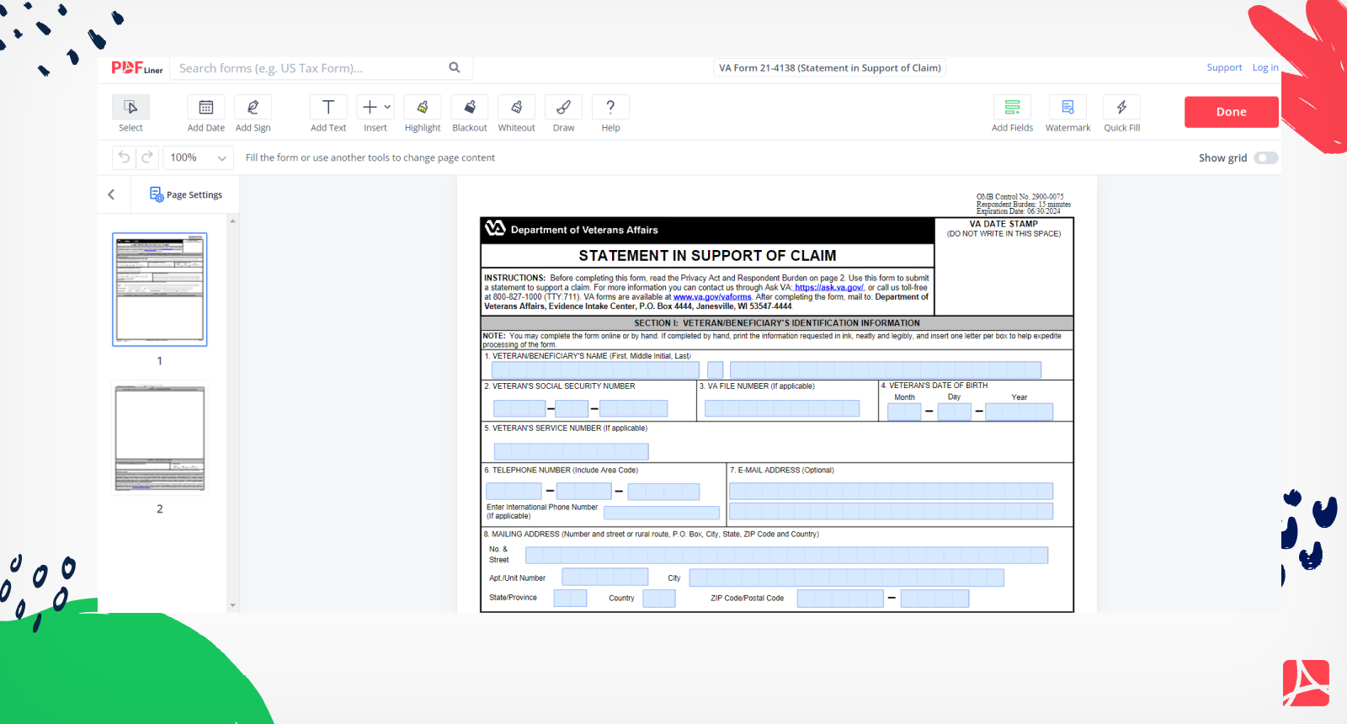Click the veteran's first name field

pos(595,370)
